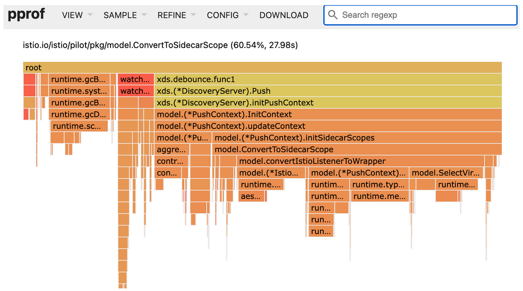523x291 pixels.
Task: Click the xds.debounce.func1 frame
Action: point(327,79)
